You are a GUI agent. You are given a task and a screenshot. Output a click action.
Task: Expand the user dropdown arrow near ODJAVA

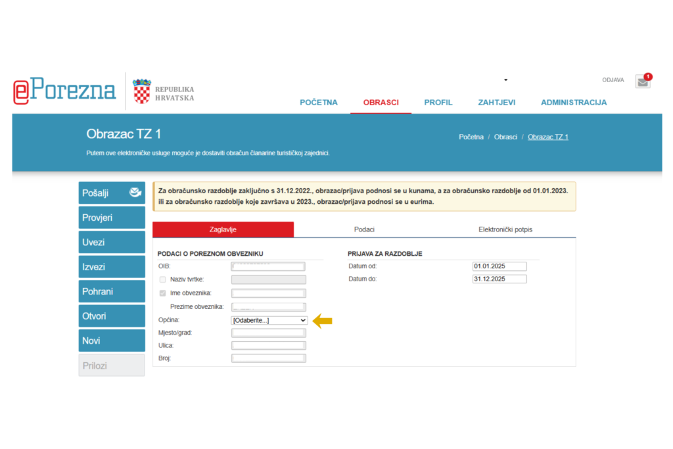point(505,80)
